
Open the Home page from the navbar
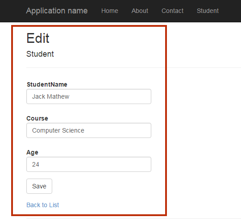[x=110, y=11]
